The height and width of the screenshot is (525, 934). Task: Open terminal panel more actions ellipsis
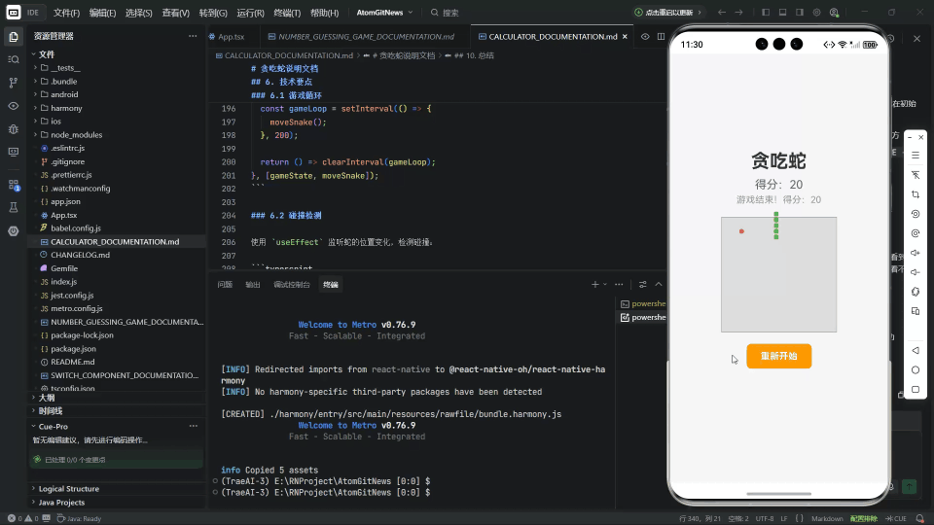(x=619, y=285)
